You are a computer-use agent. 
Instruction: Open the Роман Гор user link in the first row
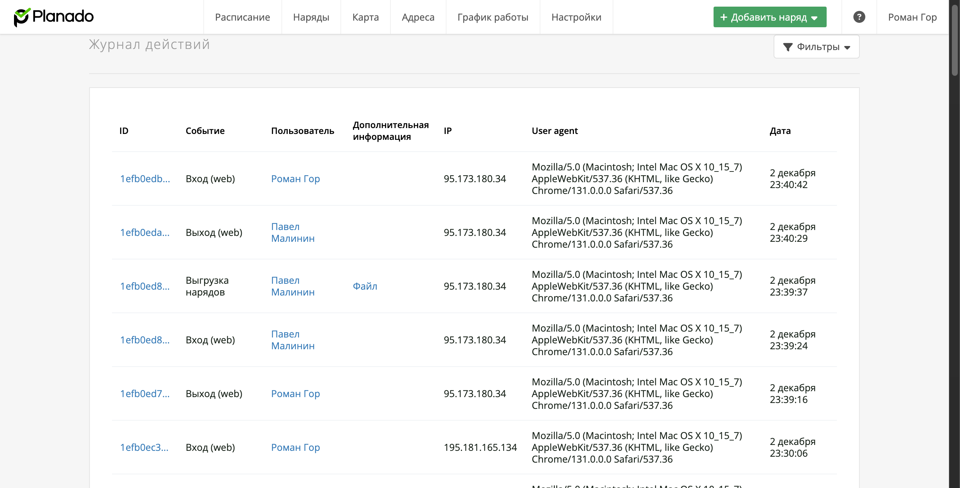(295, 178)
